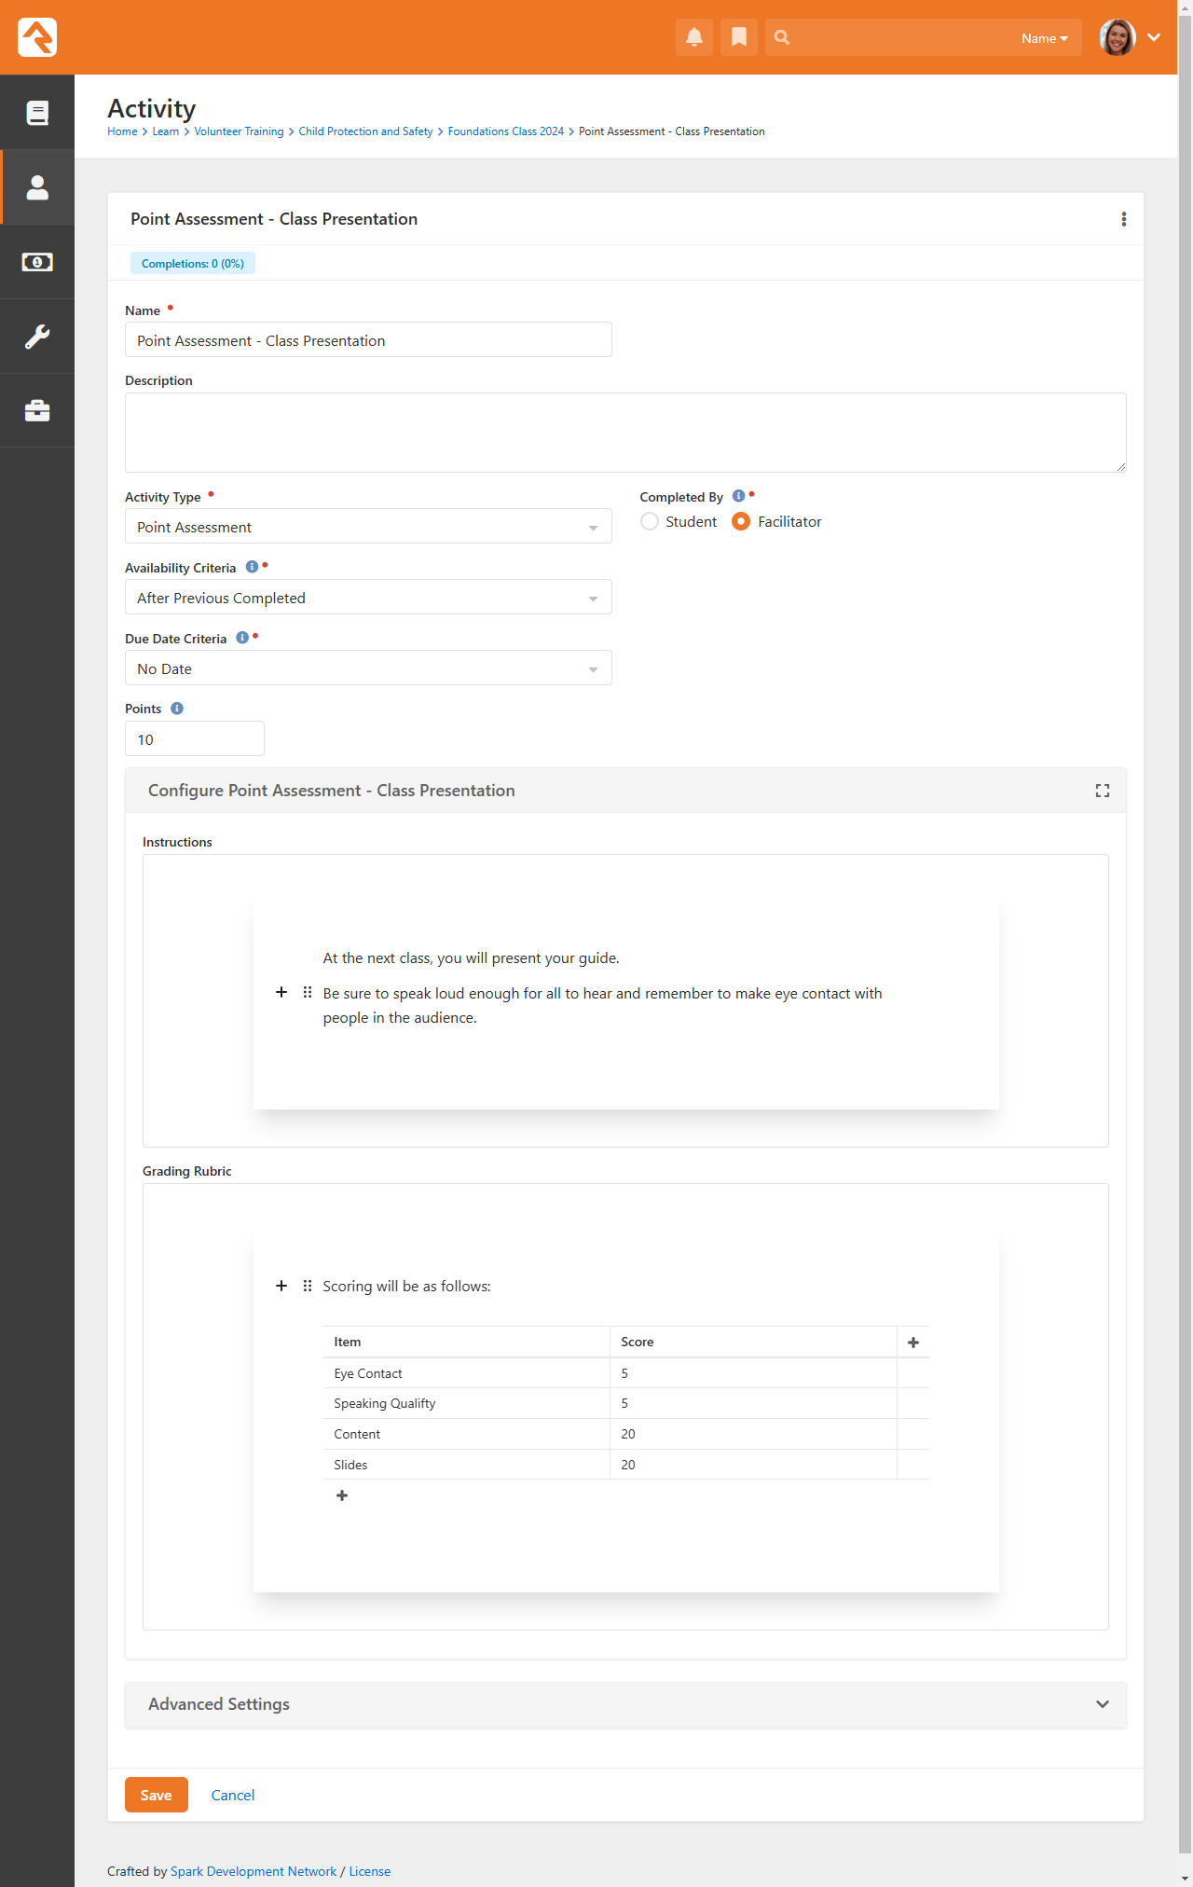This screenshot has width=1193, height=1887.
Task: Open the search Name filter dropdown
Action: coord(1045,38)
